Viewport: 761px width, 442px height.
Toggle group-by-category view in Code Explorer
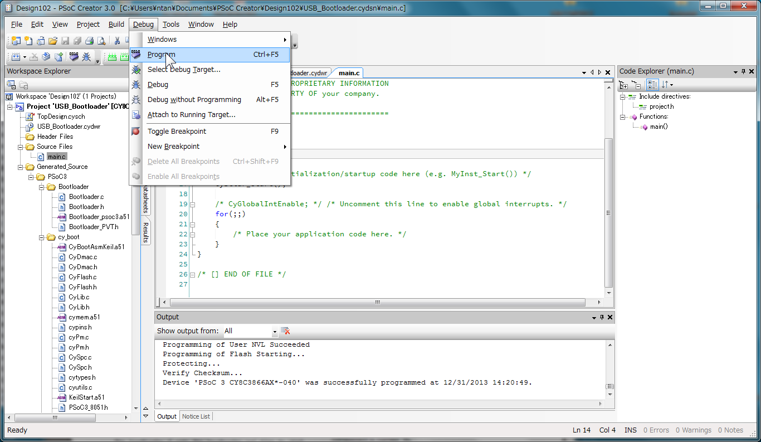[x=652, y=85]
